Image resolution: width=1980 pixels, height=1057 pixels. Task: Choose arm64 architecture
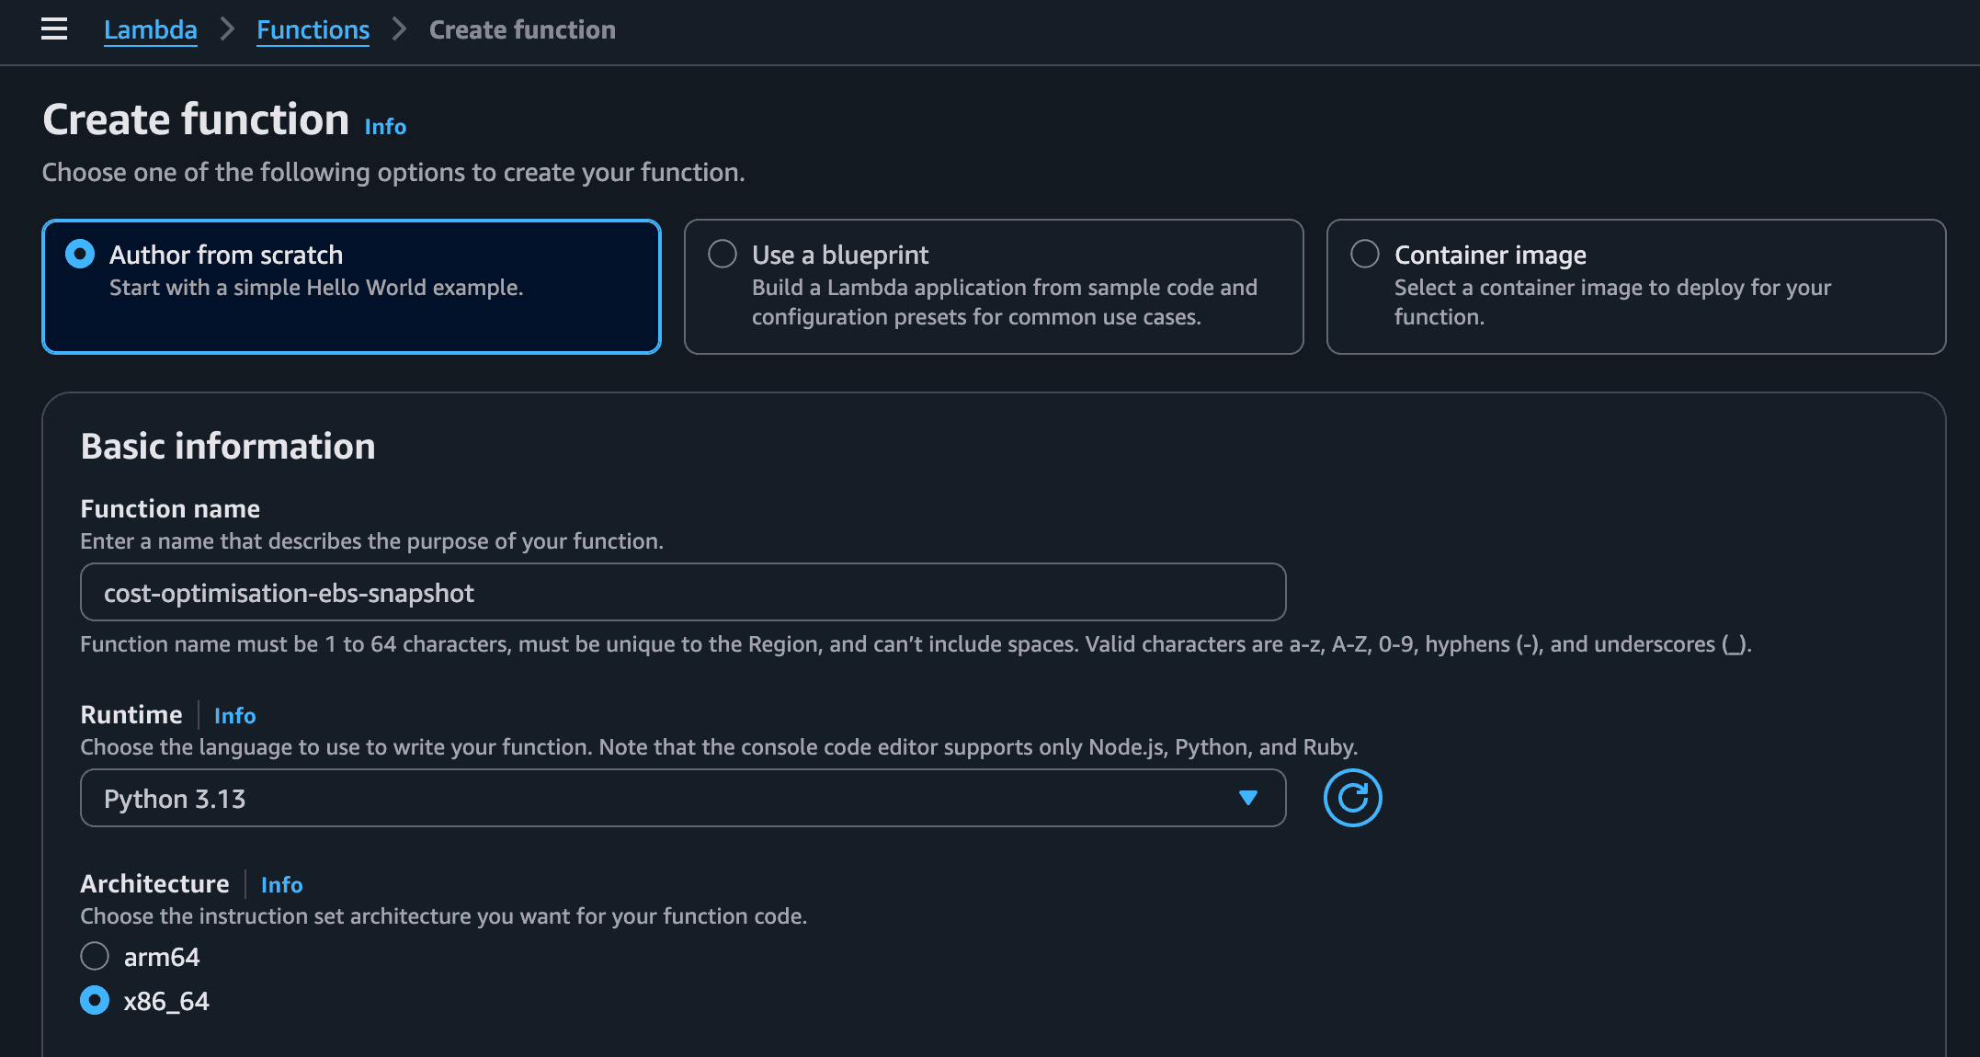(95, 956)
